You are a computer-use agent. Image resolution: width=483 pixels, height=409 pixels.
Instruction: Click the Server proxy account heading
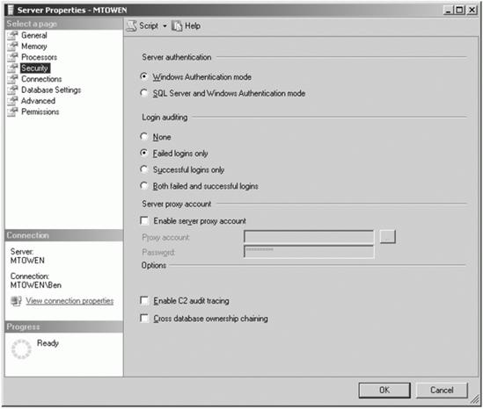[177, 204]
